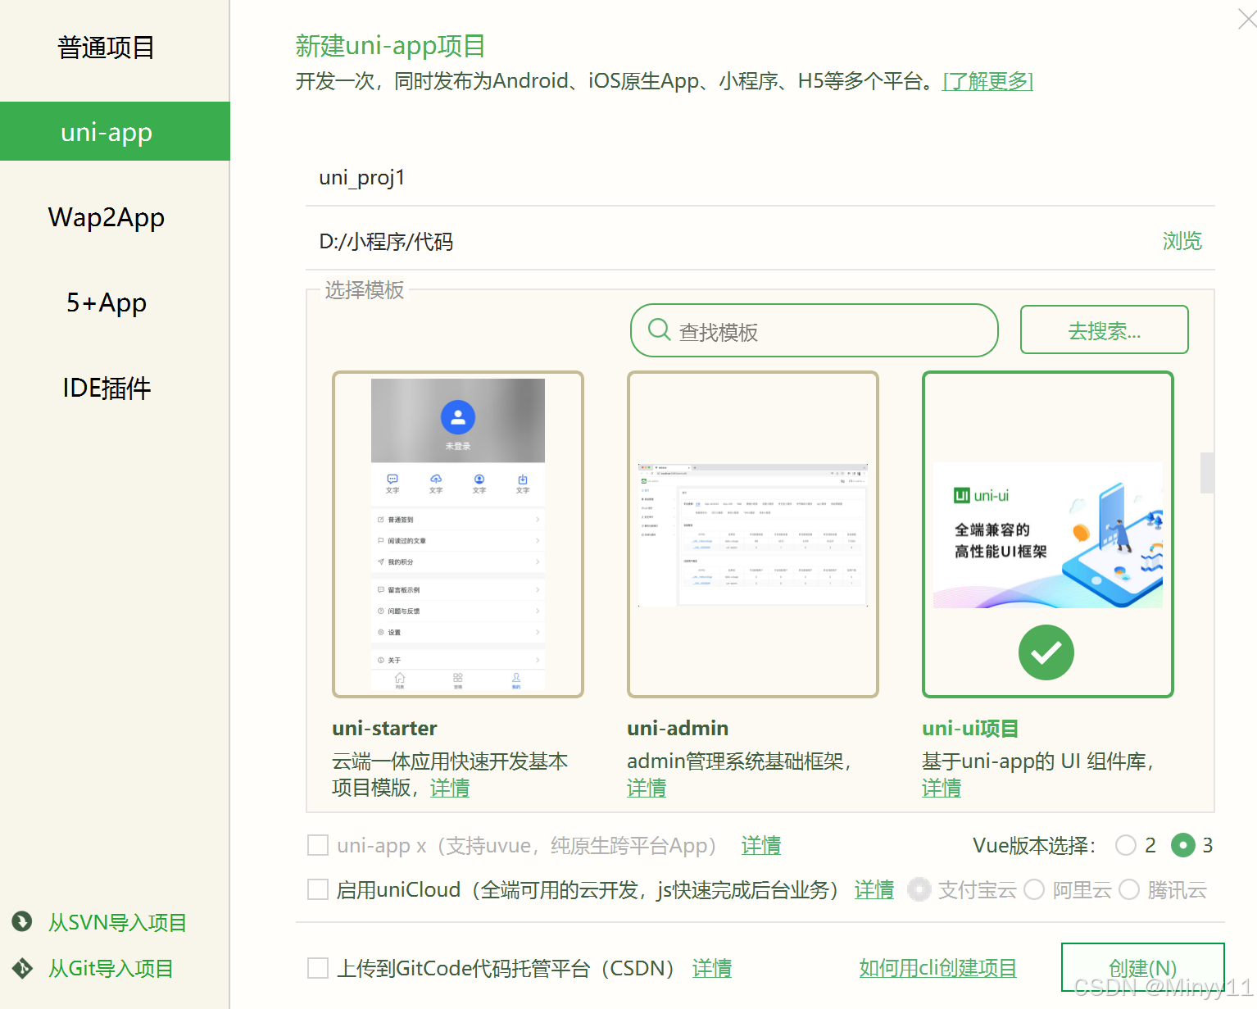Click the magnifier icon in template search
Image resolution: width=1257 pixels, height=1009 pixels.
click(x=659, y=330)
